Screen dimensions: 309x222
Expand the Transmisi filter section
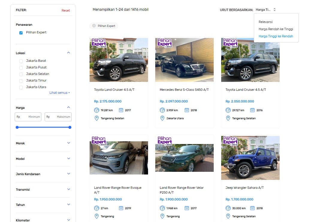point(68,189)
